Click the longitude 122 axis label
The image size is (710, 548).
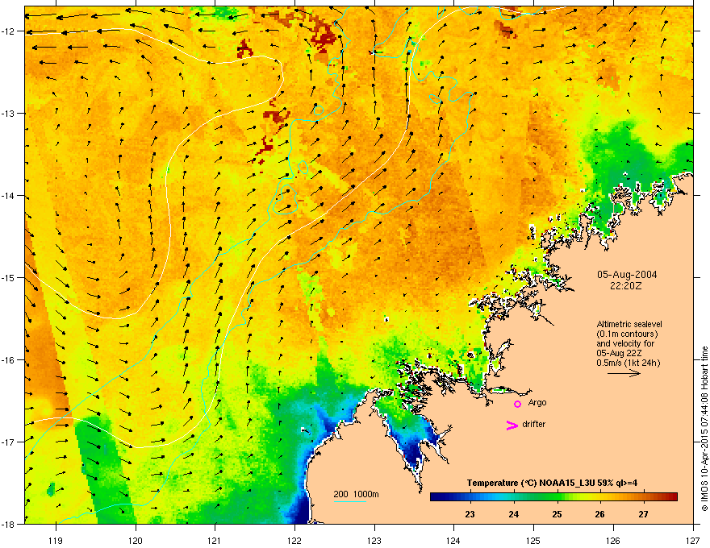294,540
